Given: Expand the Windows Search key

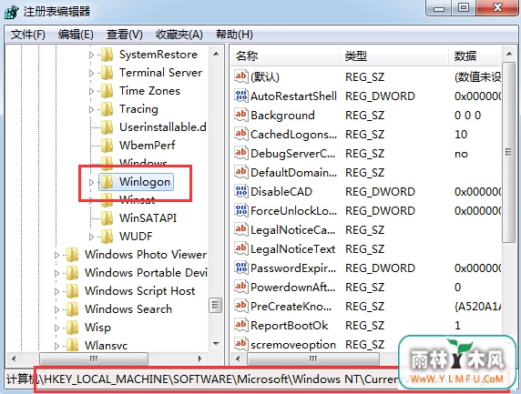Looking at the screenshot, I should click(56, 309).
